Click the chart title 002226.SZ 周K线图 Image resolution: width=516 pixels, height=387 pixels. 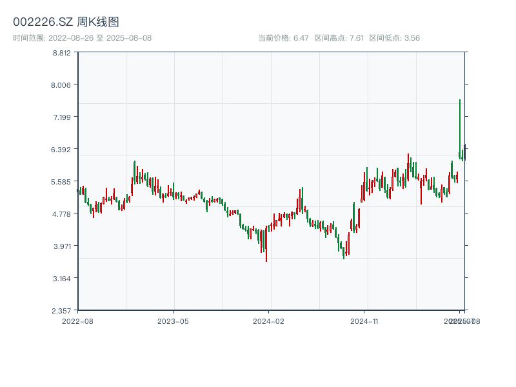click(x=66, y=22)
